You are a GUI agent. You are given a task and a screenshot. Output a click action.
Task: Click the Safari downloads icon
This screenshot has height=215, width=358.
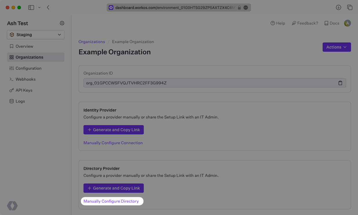click(x=338, y=8)
